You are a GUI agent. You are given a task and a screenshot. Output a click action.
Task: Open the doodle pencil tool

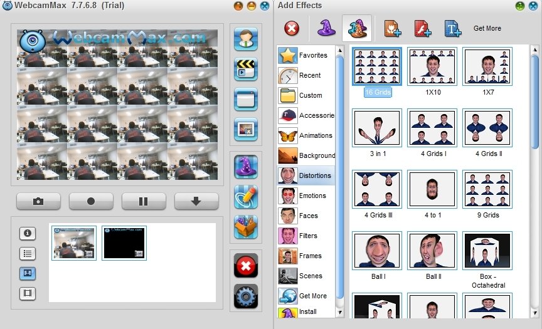click(x=246, y=197)
